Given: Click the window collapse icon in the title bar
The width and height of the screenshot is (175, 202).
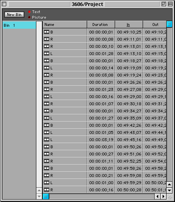Looking at the screenshot, I should (170, 4).
